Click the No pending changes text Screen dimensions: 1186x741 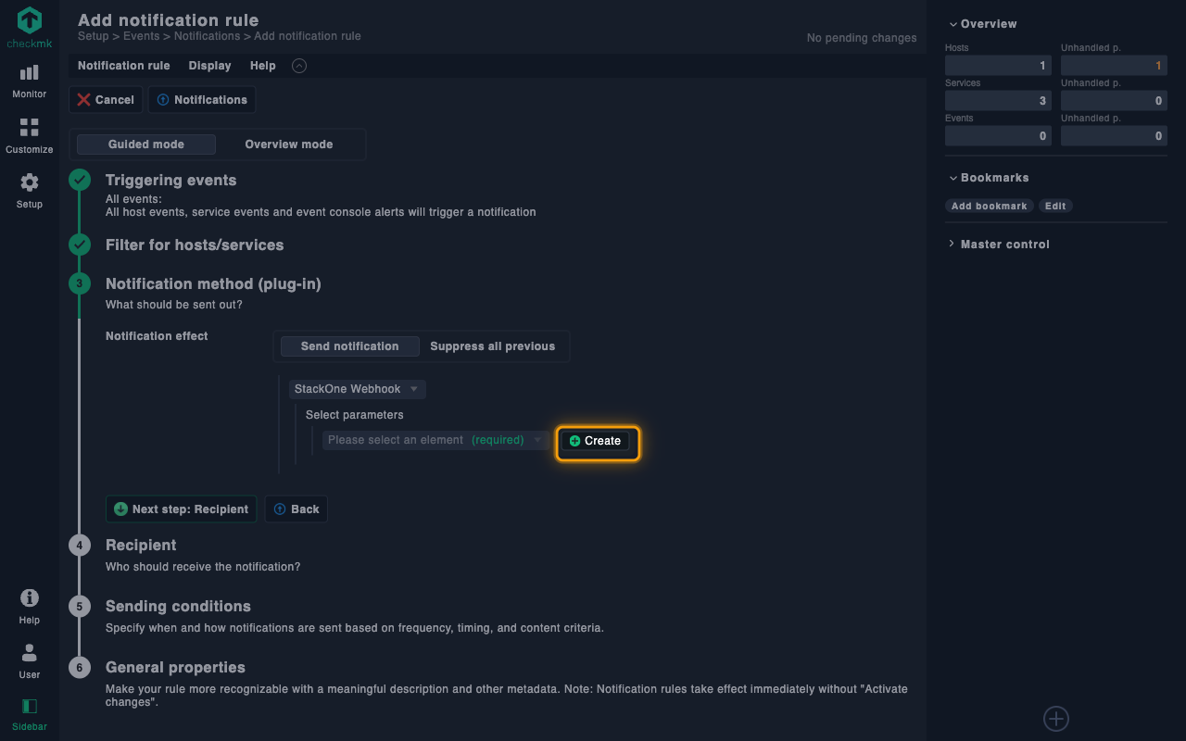[862, 38]
